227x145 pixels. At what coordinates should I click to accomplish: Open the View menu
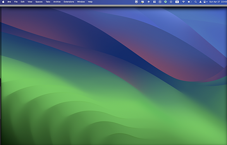tap(30, 2)
